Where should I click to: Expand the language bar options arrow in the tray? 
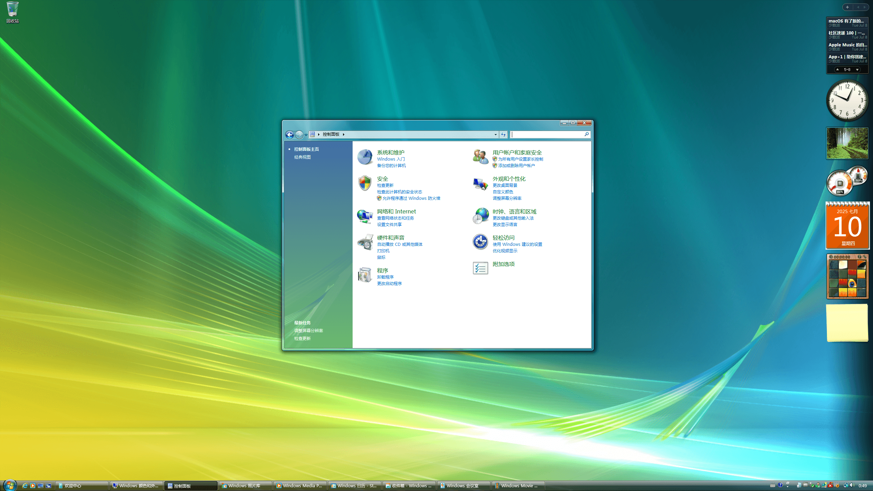[x=788, y=487]
